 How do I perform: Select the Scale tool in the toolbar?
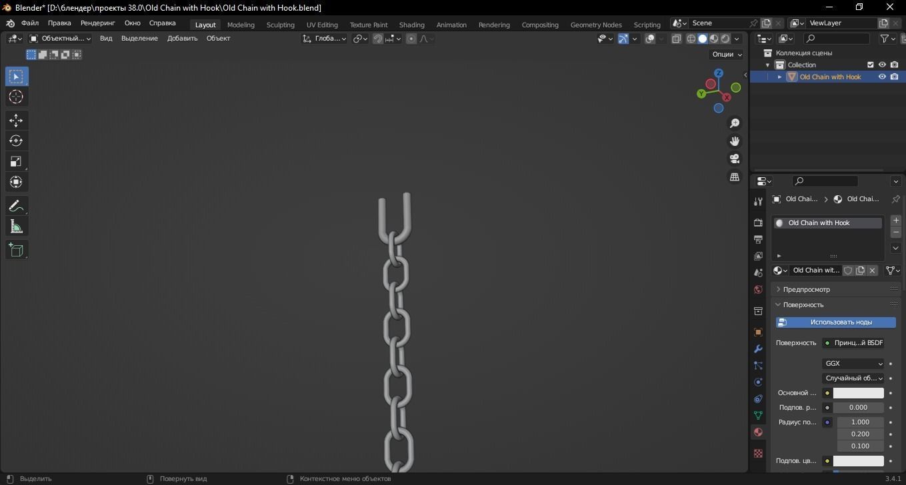click(16, 162)
